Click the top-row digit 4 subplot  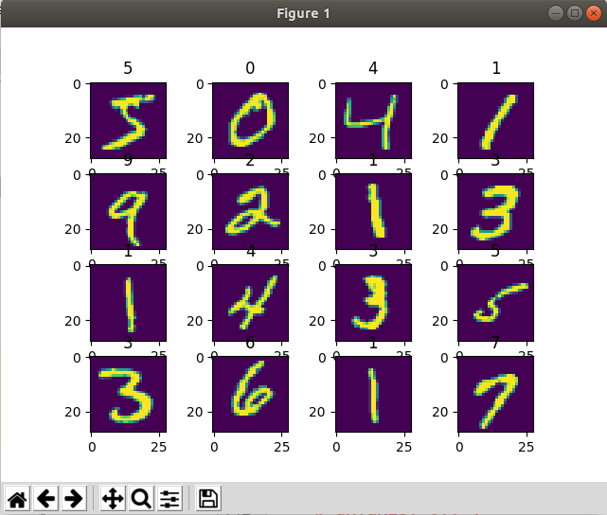tap(373, 121)
